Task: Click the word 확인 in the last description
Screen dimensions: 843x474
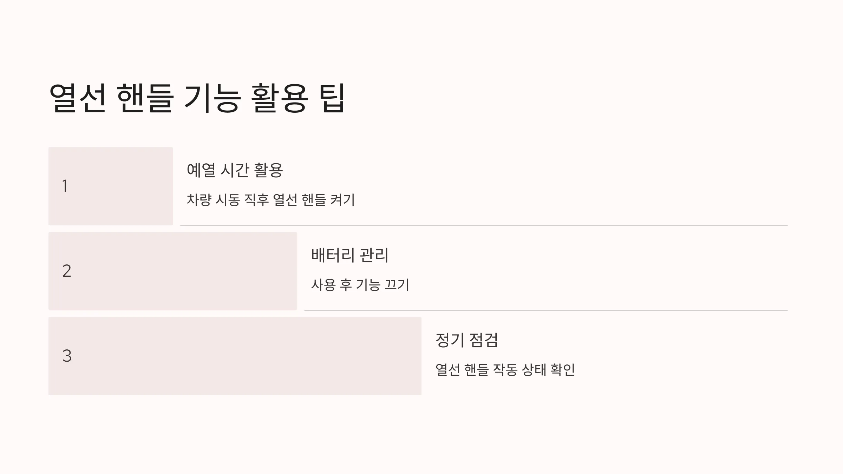Action: point(563,370)
